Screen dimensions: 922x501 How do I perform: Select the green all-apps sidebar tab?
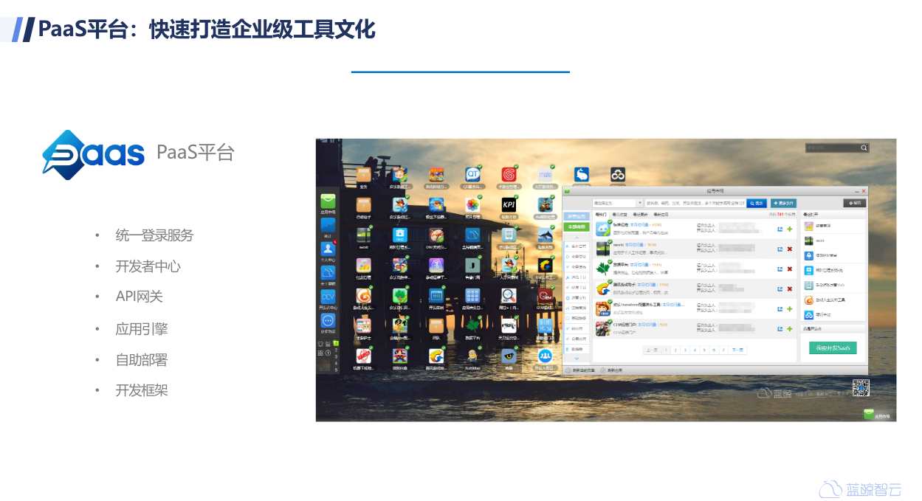click(x=577, y=227)
